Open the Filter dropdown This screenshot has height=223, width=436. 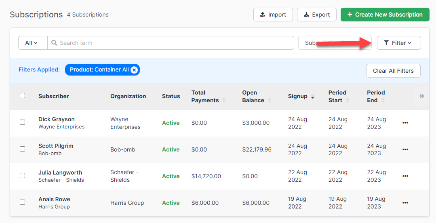pyautogui.click(x=398, y=43)
